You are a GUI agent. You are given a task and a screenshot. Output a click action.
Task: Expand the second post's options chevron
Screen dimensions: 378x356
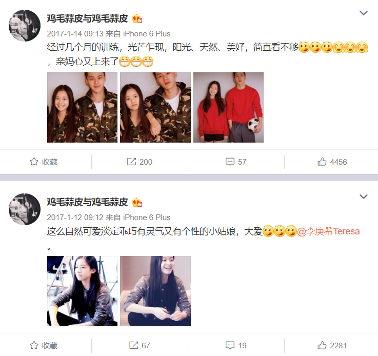point(363,196)
